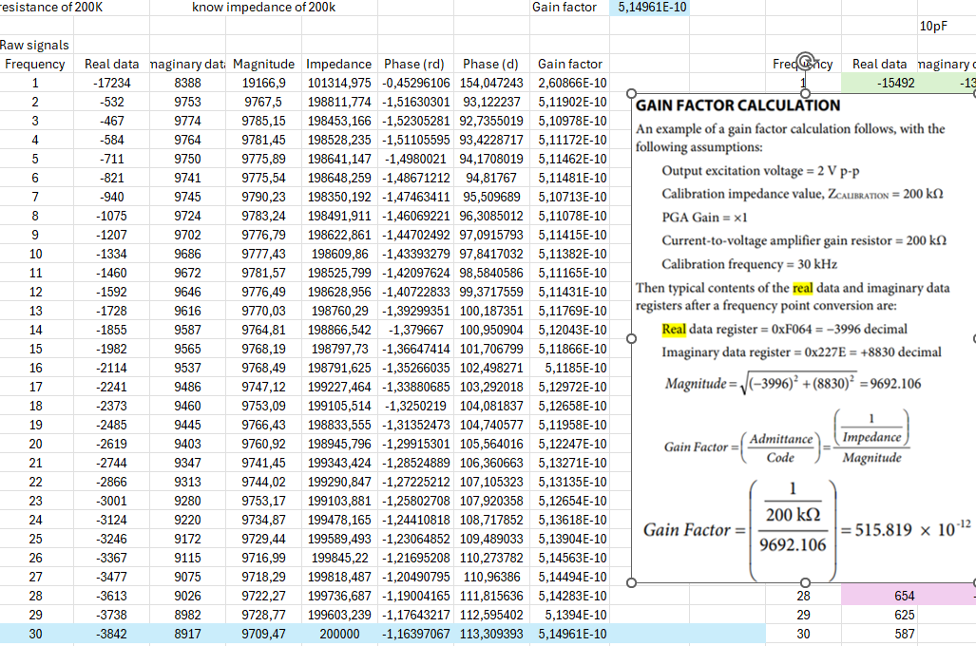Screen dimensions: 976x646
Task: Click the top-left resize handle of the image
Action: click(631, 94)
